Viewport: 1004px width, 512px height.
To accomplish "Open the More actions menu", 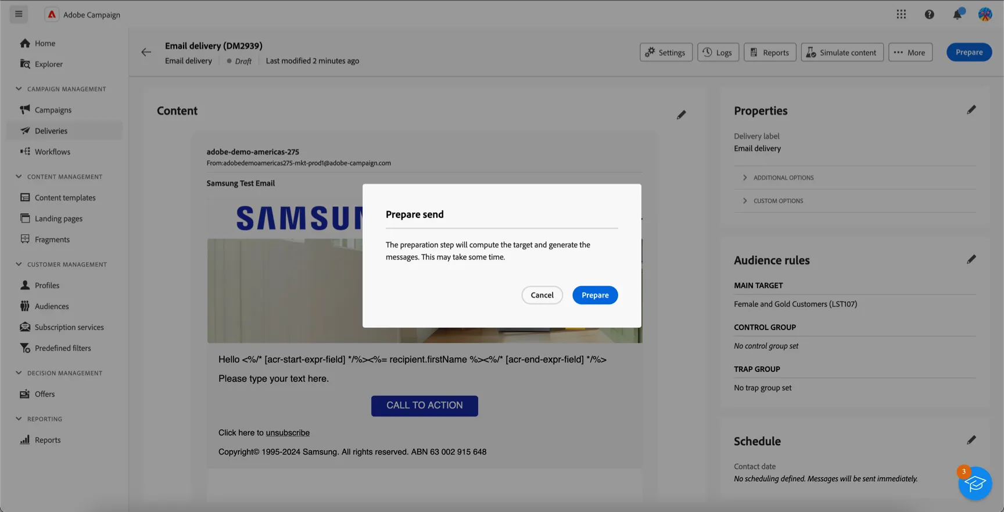I will pos(910,52).
